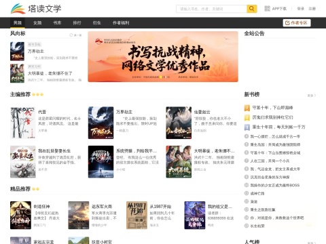Open 我一心摆烂 rank 4 entry
Screen dimensions: 326x244
pos(275,136)
